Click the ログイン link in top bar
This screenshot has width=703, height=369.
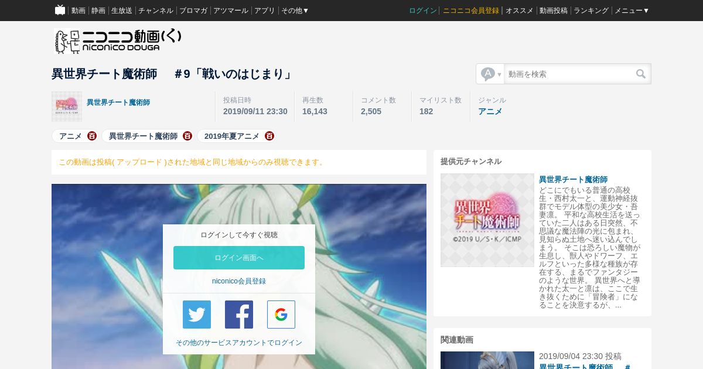pyautogui.click(x=423, y=11)
